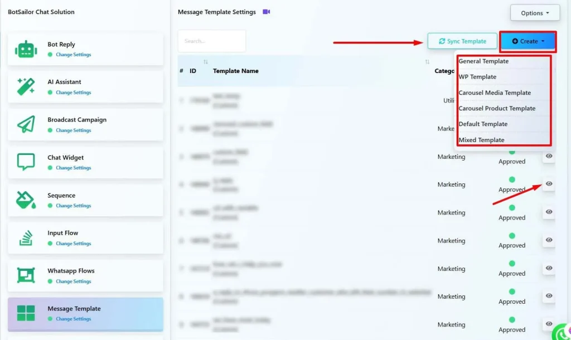Click the Input Flow card title
This screenshot has height=340, width=571.
(x=62, y=233)
